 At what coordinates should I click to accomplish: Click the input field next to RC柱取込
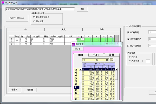152,32
